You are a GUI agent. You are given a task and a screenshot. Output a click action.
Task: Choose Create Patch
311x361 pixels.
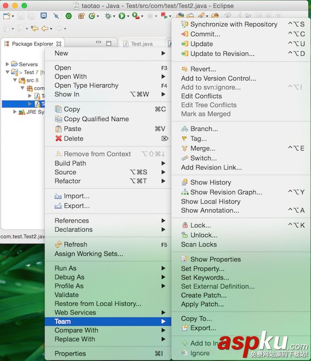[241, 295]
